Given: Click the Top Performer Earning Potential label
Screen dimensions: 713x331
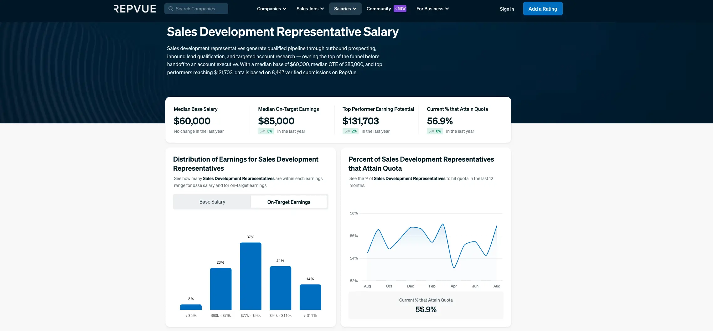Looking at the screenshot, I should pyautogui.click(x=378, y=109).
